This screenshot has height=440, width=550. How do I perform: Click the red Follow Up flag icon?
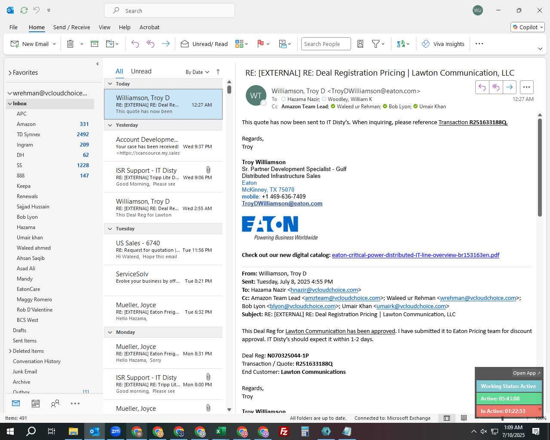[x=260, y=44]
